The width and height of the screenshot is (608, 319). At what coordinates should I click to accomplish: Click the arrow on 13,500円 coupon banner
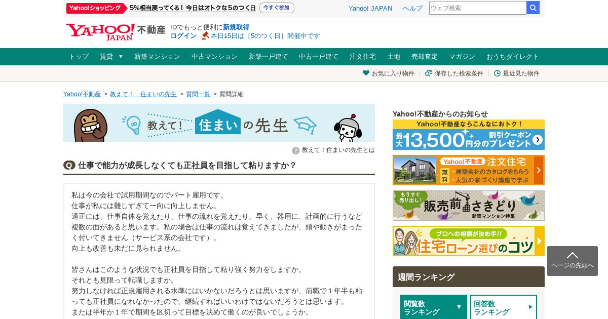coord(538,140)
